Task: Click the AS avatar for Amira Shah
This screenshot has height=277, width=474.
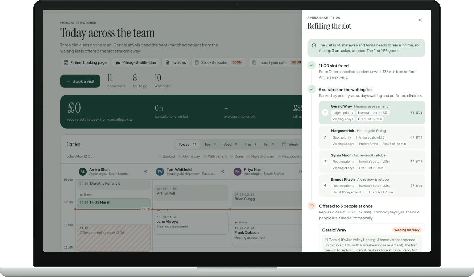Action: 82,172
